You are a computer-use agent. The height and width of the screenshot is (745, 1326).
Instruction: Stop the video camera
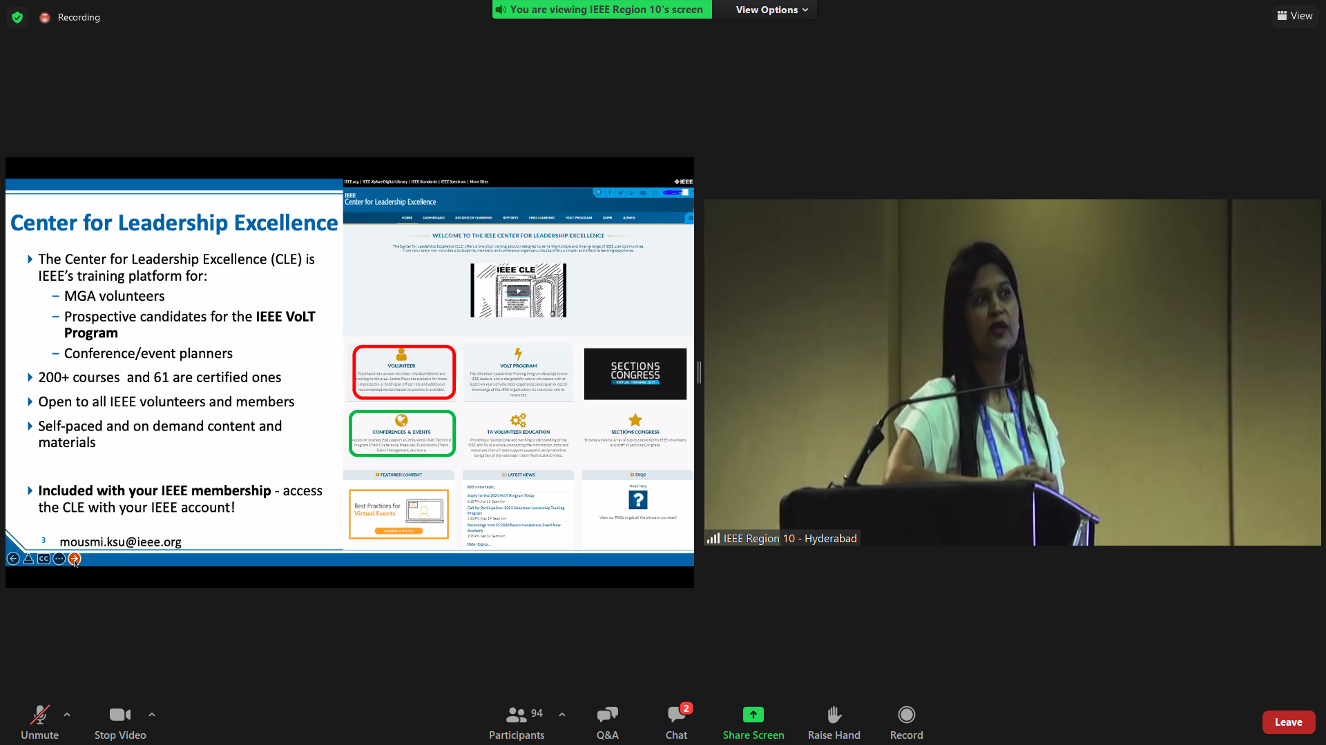pyautogui.click(x=120, y=722)
